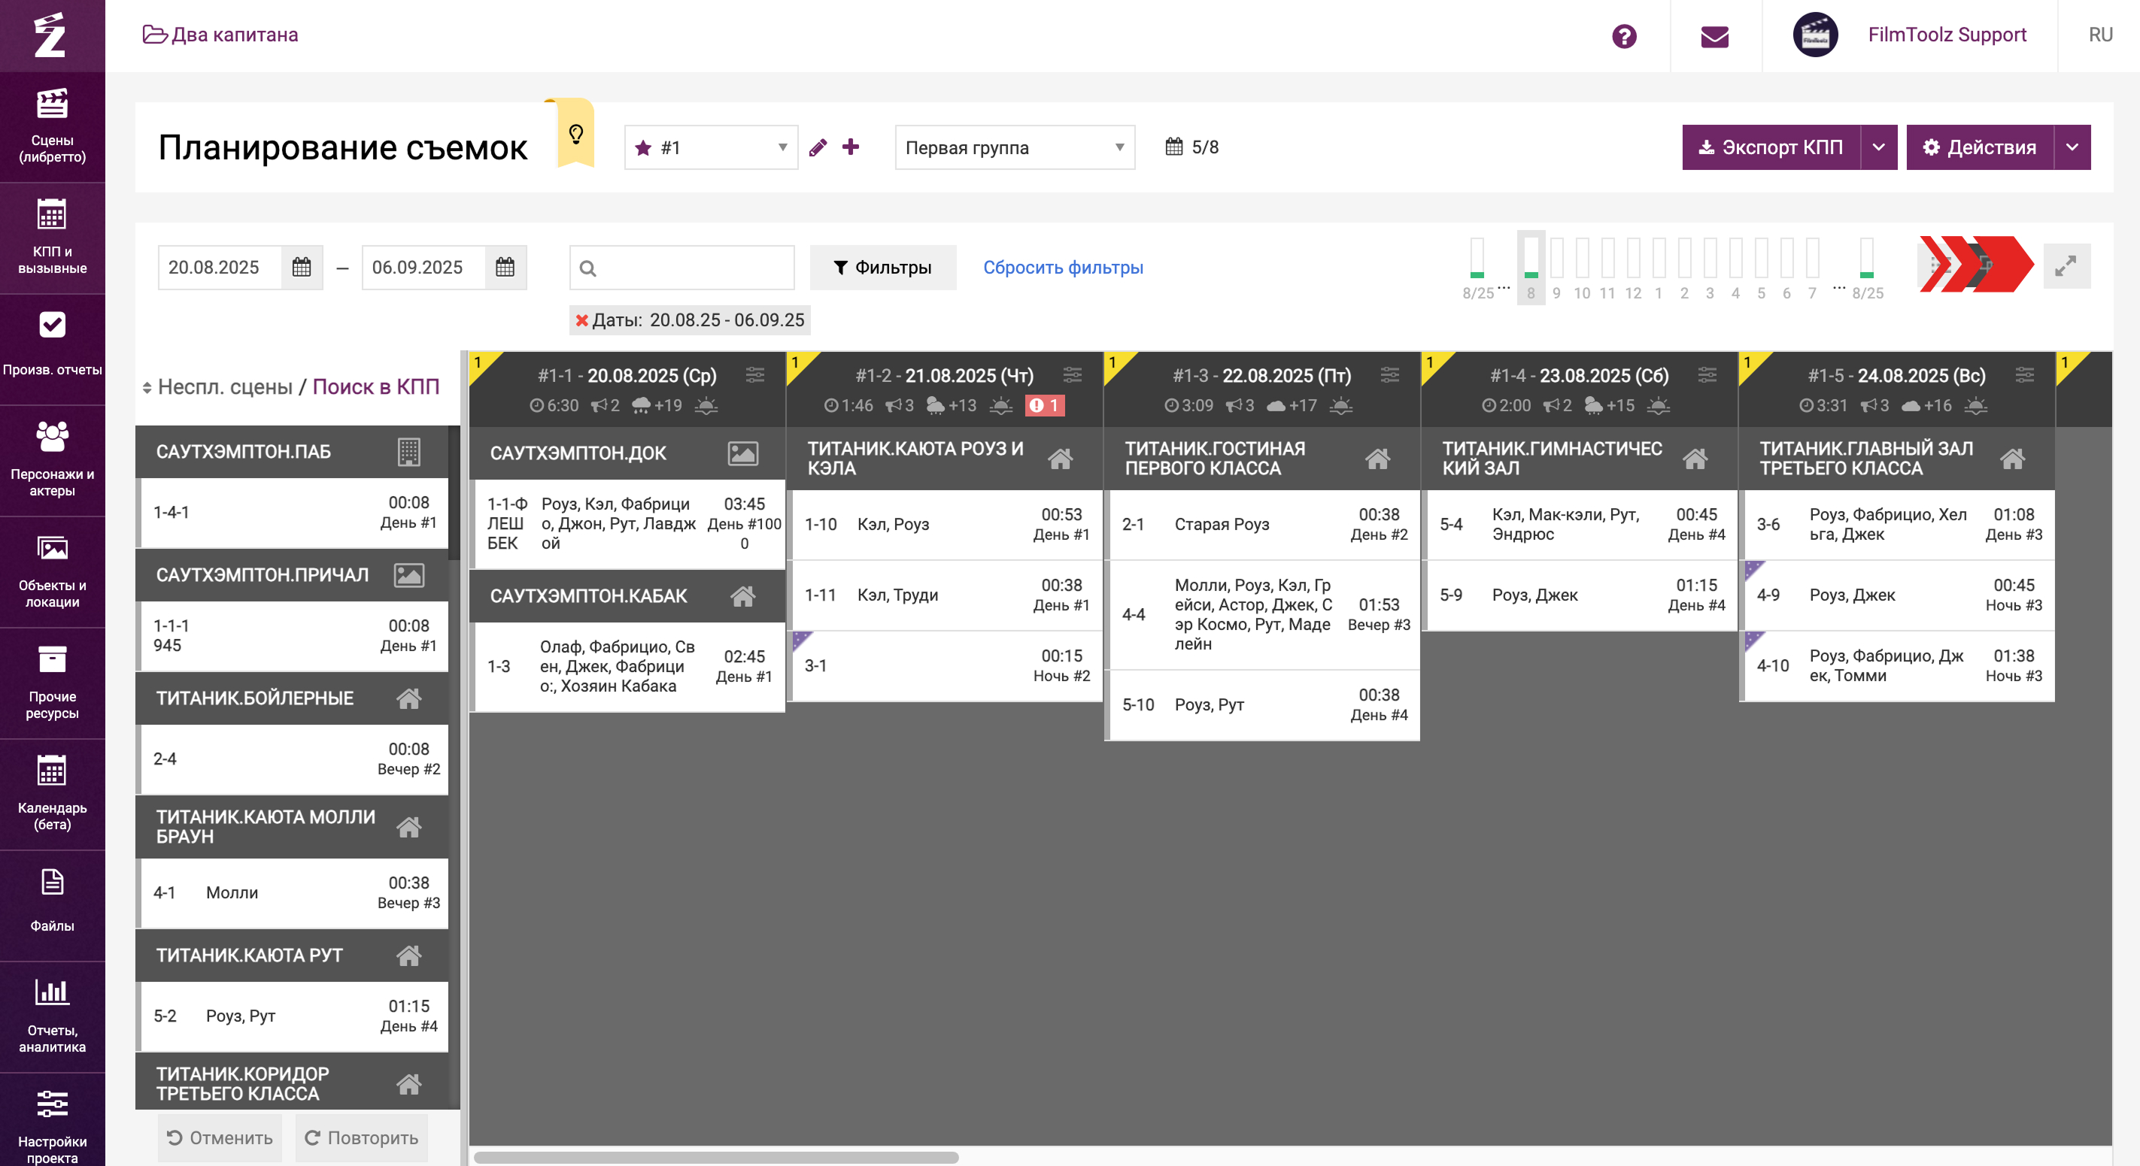Open the Первая группа unit dropdown

coord(1015,147)
